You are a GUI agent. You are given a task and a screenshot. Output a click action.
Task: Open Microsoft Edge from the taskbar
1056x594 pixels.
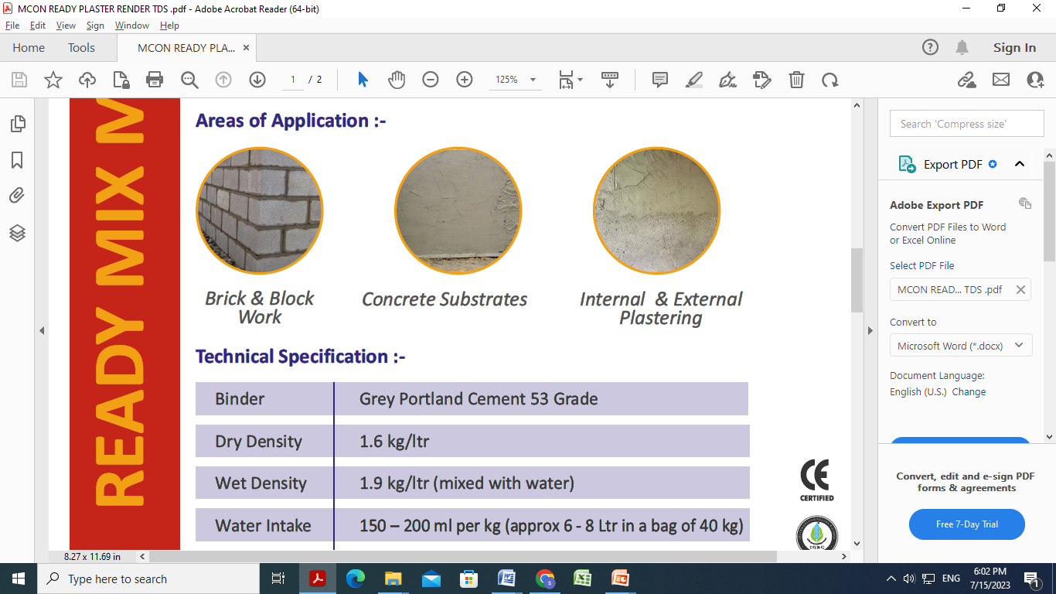pyautogui.click(x=356, y=579)
